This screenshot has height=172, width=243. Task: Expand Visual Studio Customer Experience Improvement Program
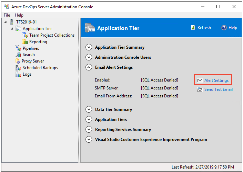89,140
